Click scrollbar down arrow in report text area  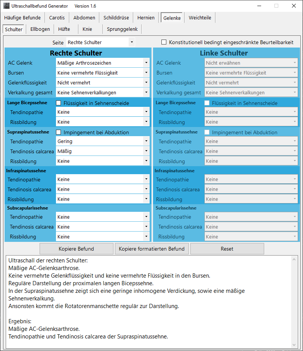(x=294, y=345)
